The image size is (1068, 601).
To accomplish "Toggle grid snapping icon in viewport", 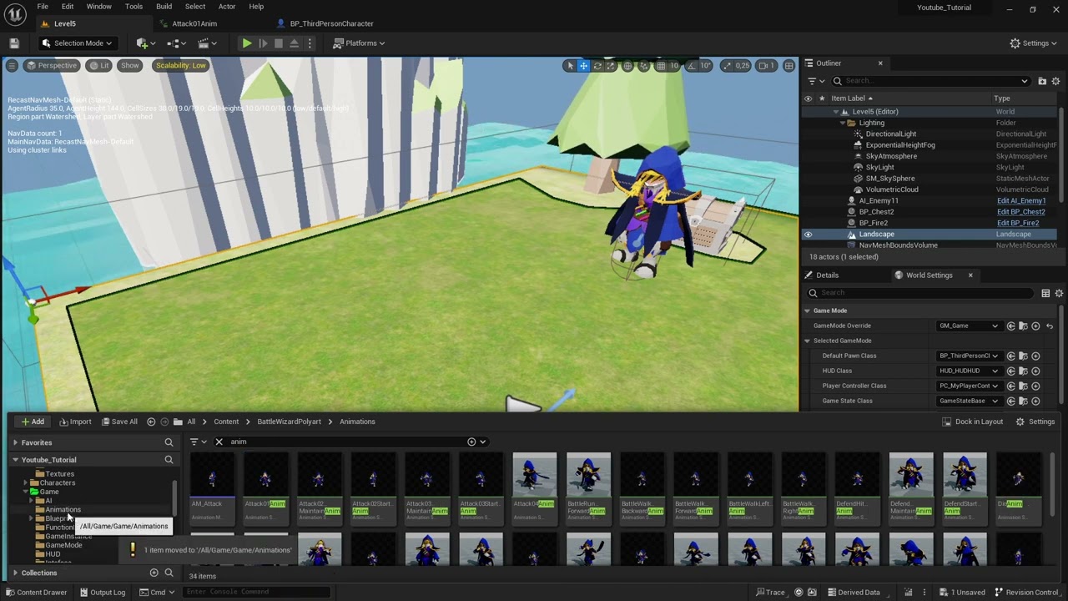I will (661, 66).
